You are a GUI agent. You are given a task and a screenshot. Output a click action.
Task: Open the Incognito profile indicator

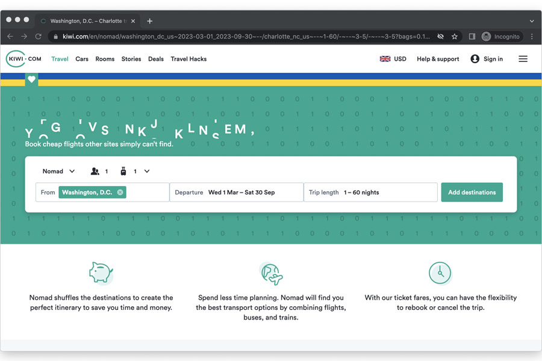pos(500,36)
